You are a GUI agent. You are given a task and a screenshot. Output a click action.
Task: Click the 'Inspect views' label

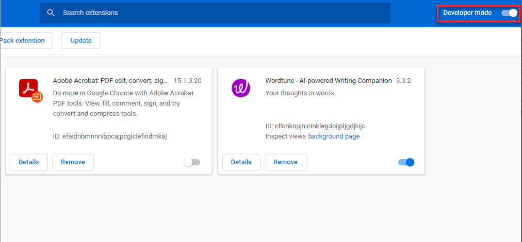(x=286, y=136)
